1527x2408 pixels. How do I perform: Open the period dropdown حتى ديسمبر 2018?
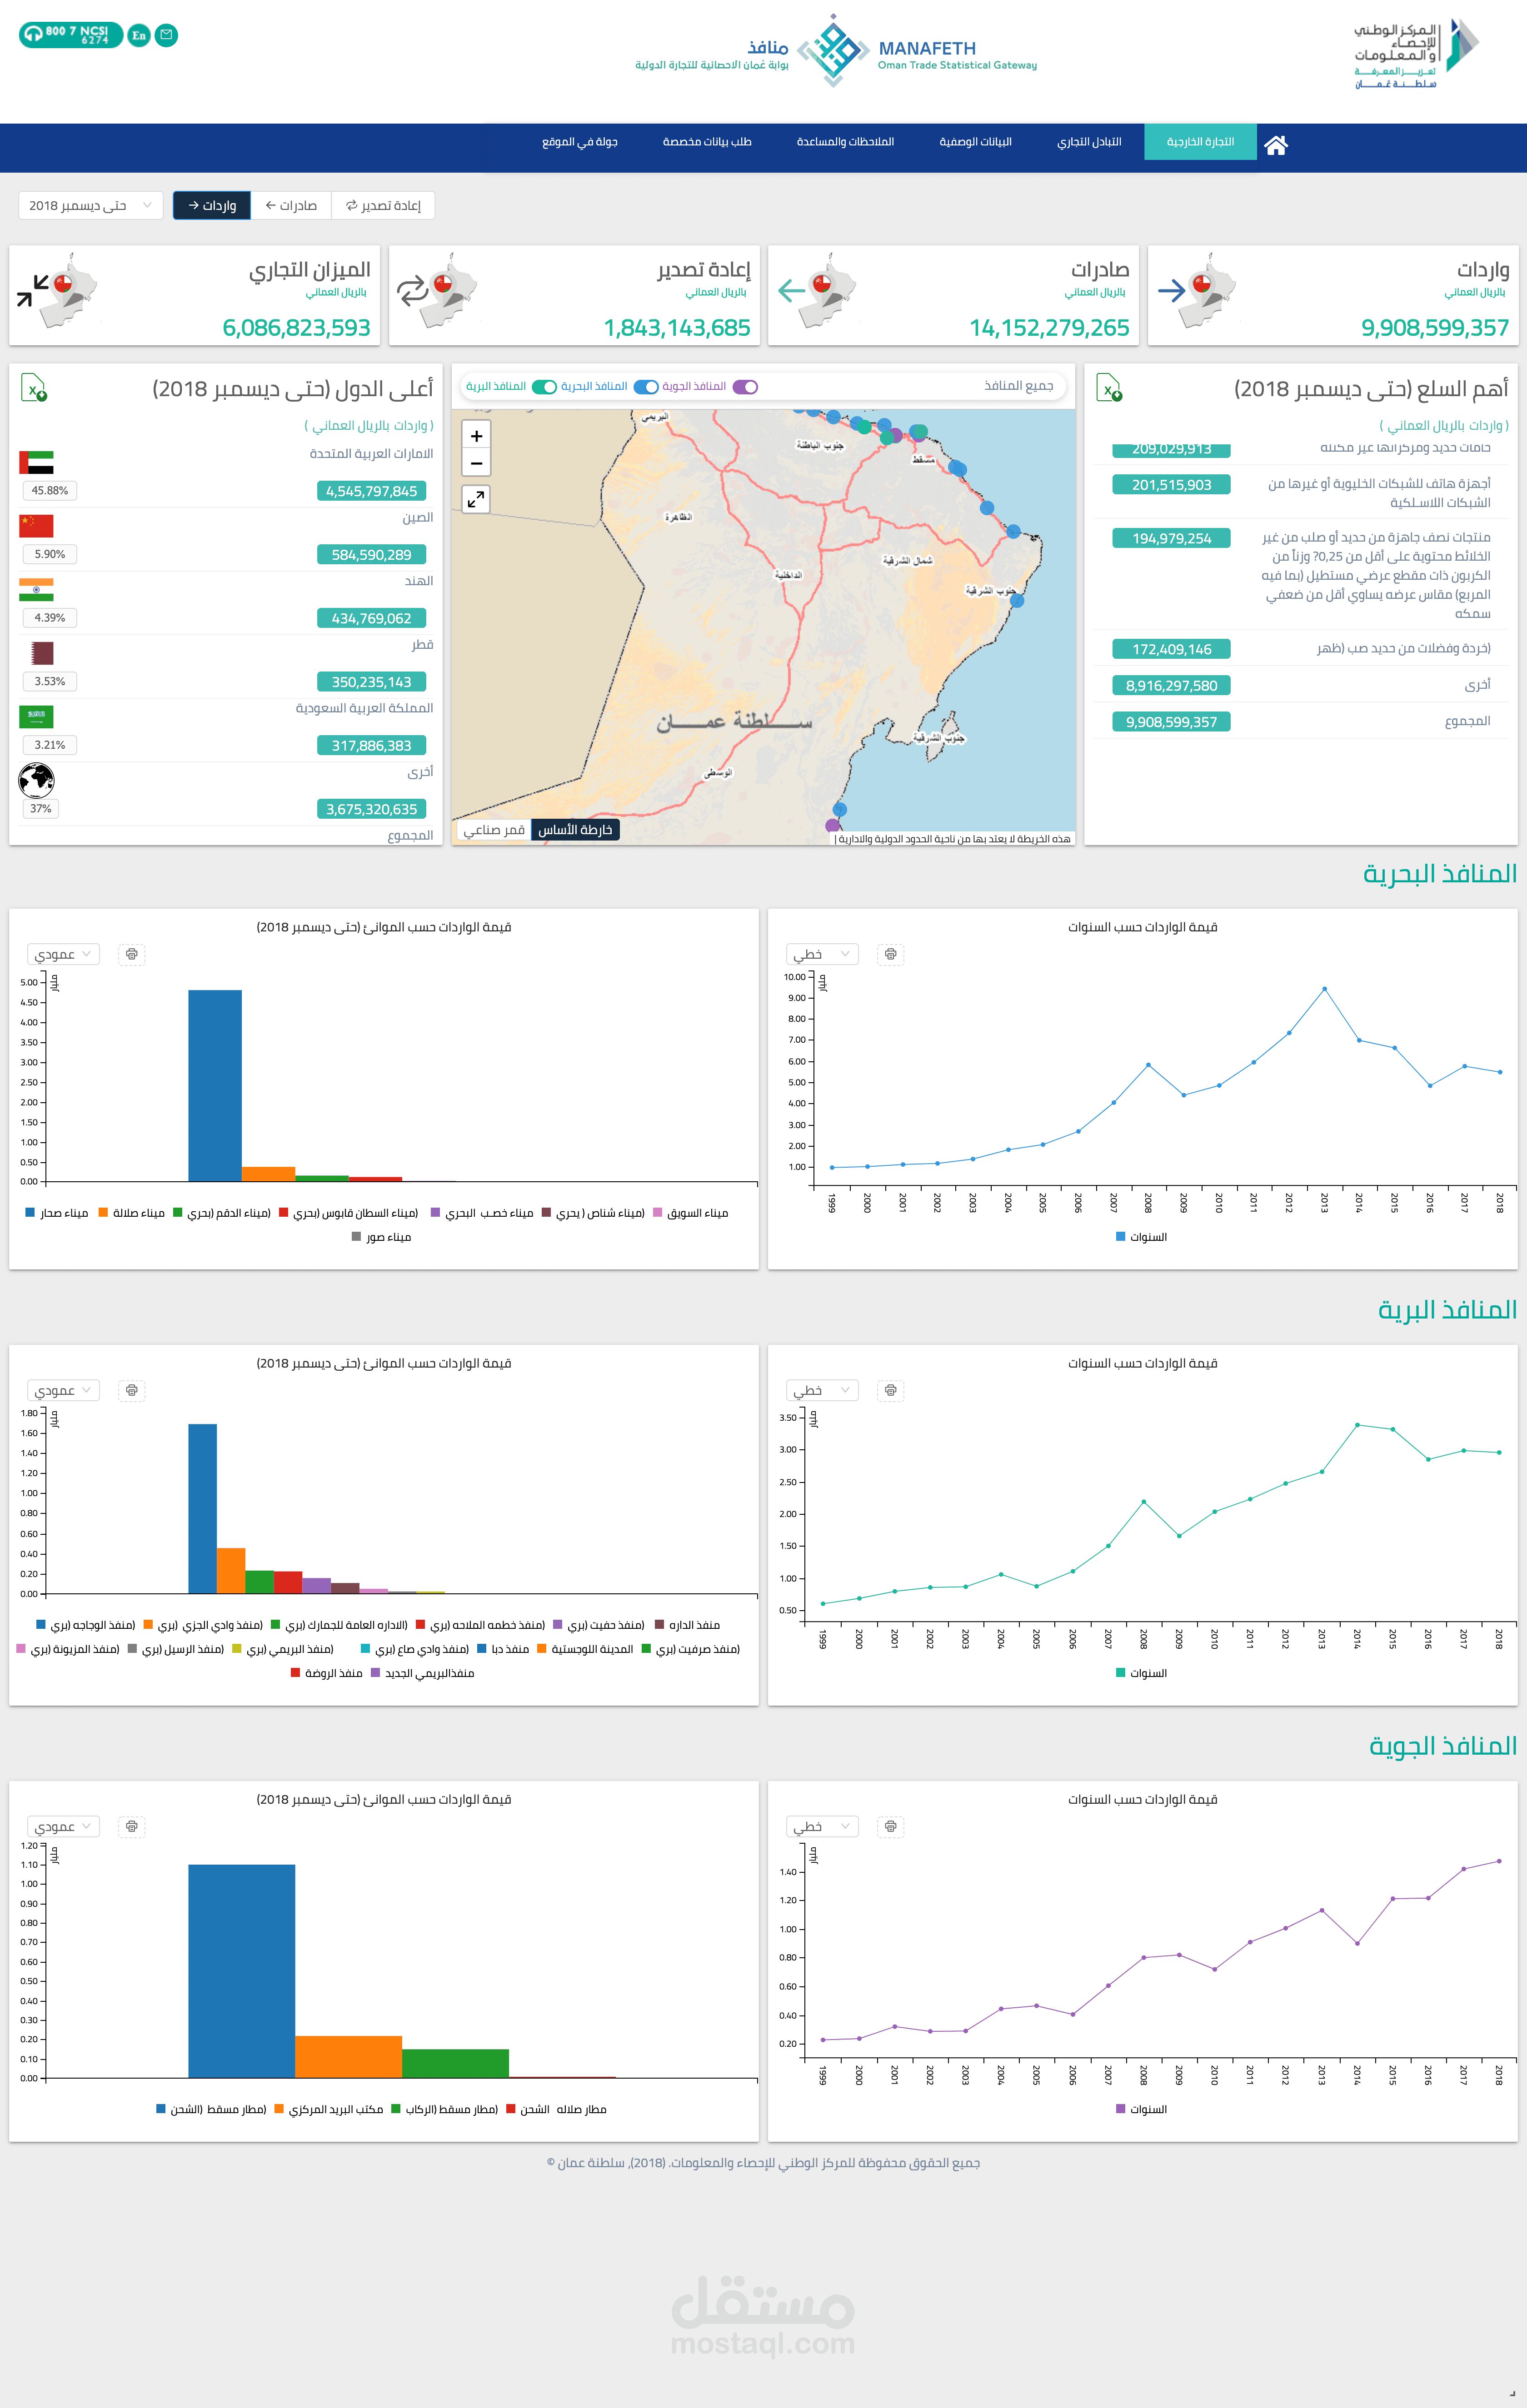90,205
